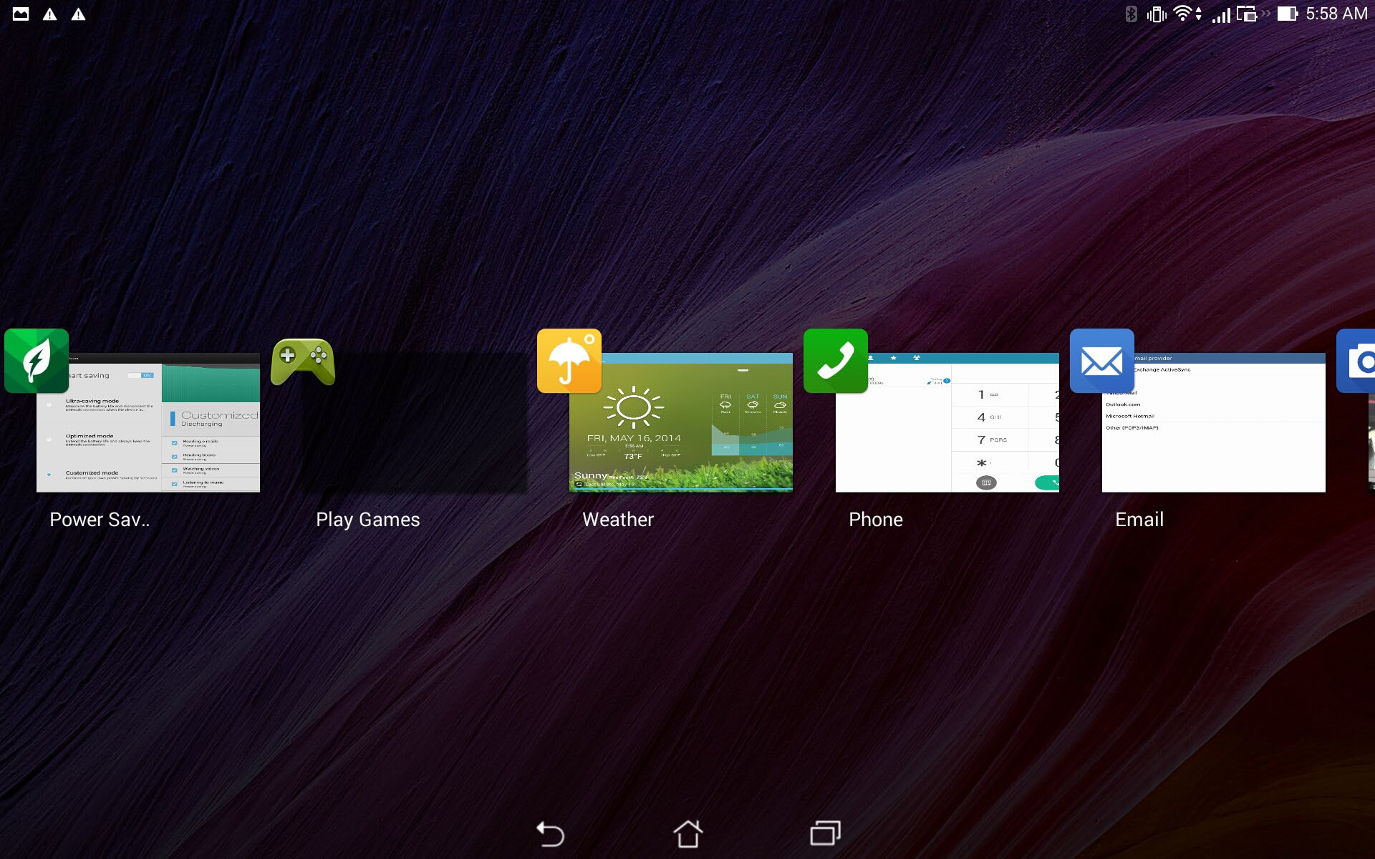Click 'Ultra-saving mode' in Power Saver thumbnail
The width and height of the screenshot is (1375, 859).
[x=92, y=401]
